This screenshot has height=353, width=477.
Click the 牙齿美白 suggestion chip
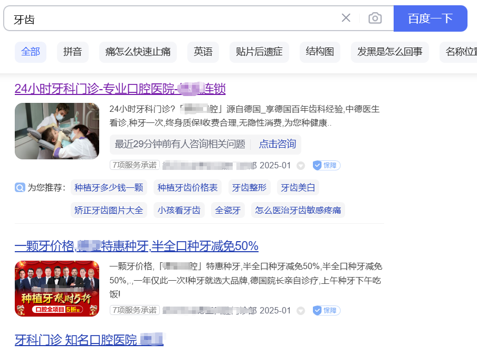click(x=298, y=187)
